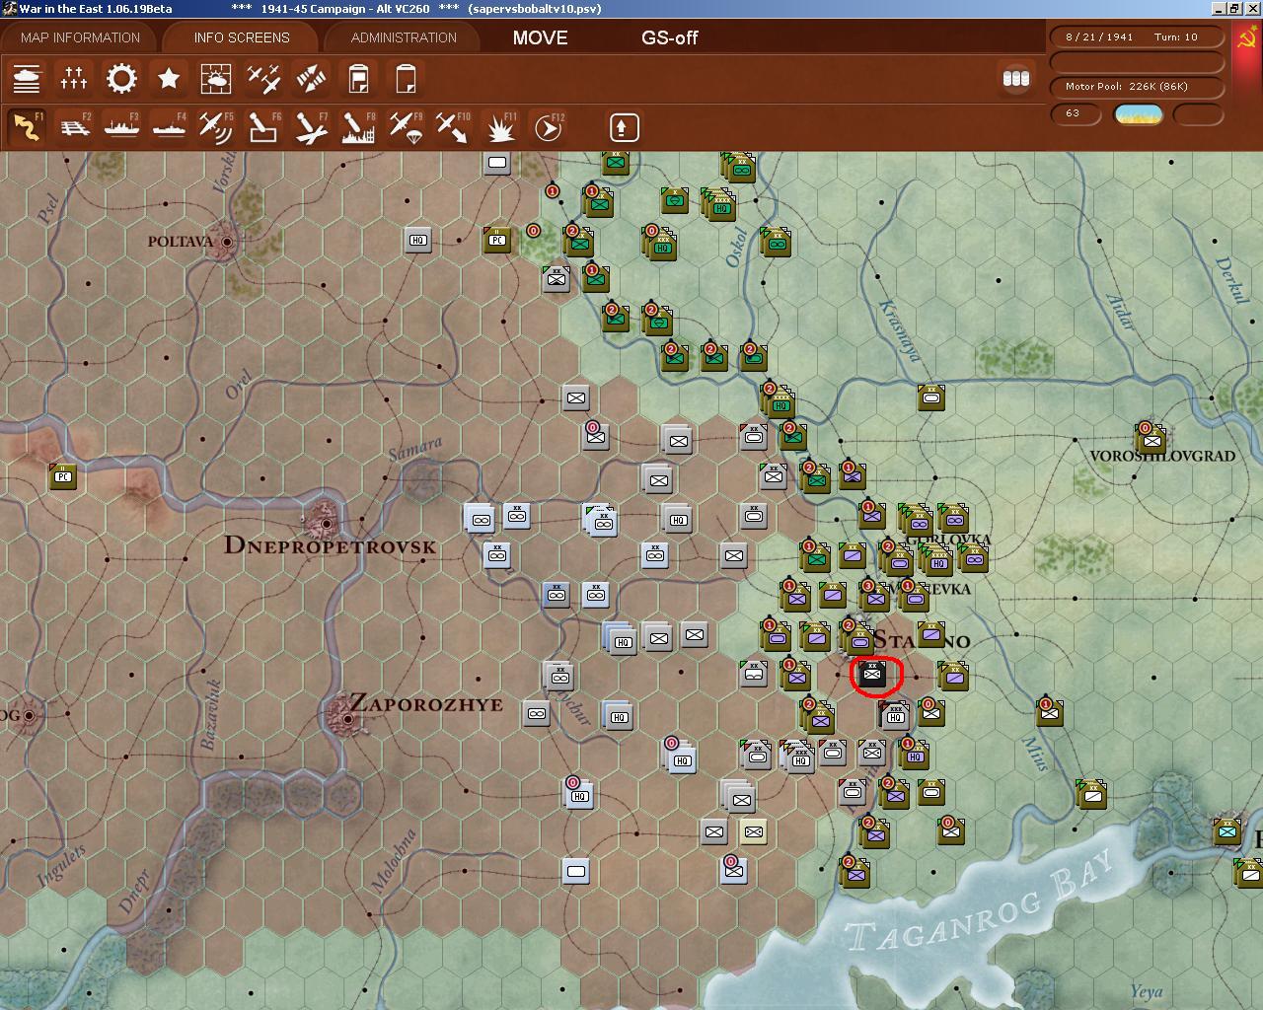Click the three-cylinder stack icon
This screenshot has height=1010, width=1263.
[x=1015, y=79]
